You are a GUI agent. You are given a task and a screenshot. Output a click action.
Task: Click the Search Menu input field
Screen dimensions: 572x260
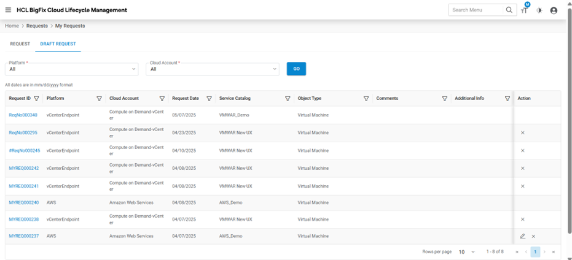click(476, 10)
